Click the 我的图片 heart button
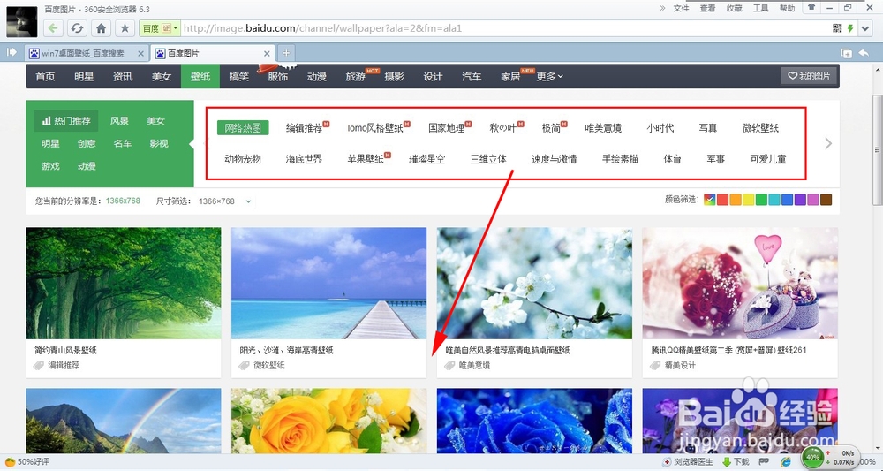Viewport: 883px width, 471px height. [x=809, y=75]
